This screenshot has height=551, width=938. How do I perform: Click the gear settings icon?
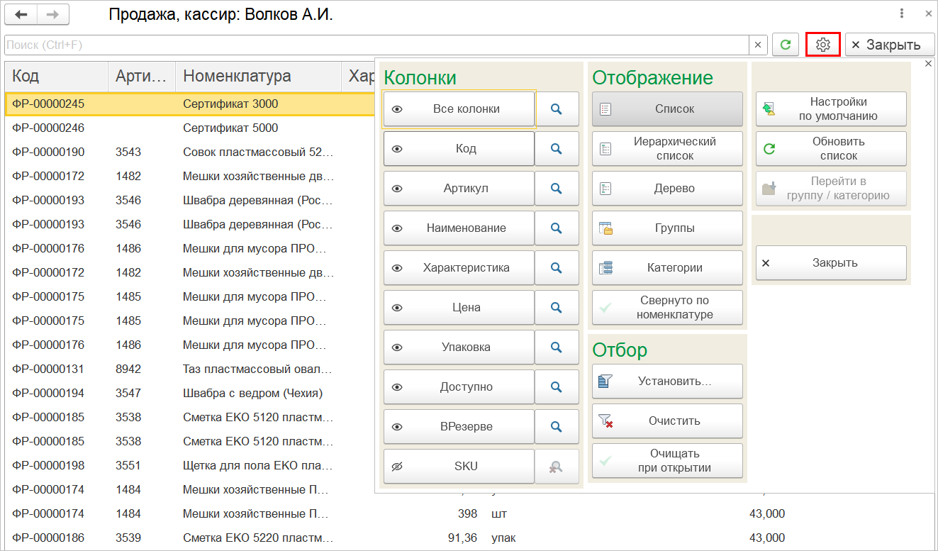[822, 45]
